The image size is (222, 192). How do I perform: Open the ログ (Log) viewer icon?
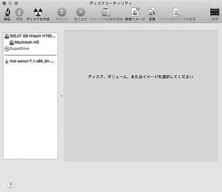(215, 12)
